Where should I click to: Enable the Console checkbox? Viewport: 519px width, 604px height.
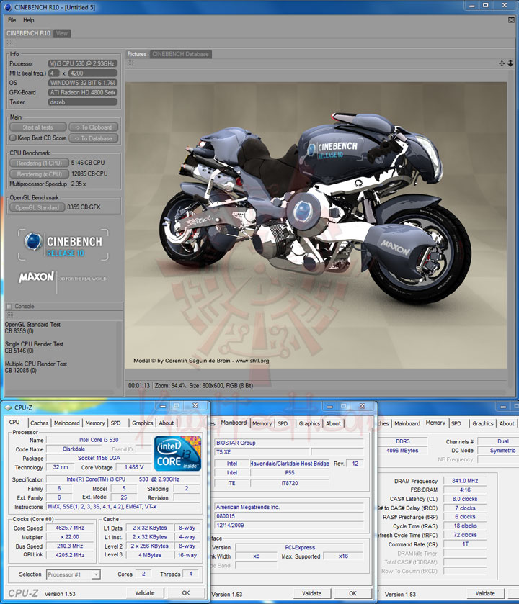(9, 307)
